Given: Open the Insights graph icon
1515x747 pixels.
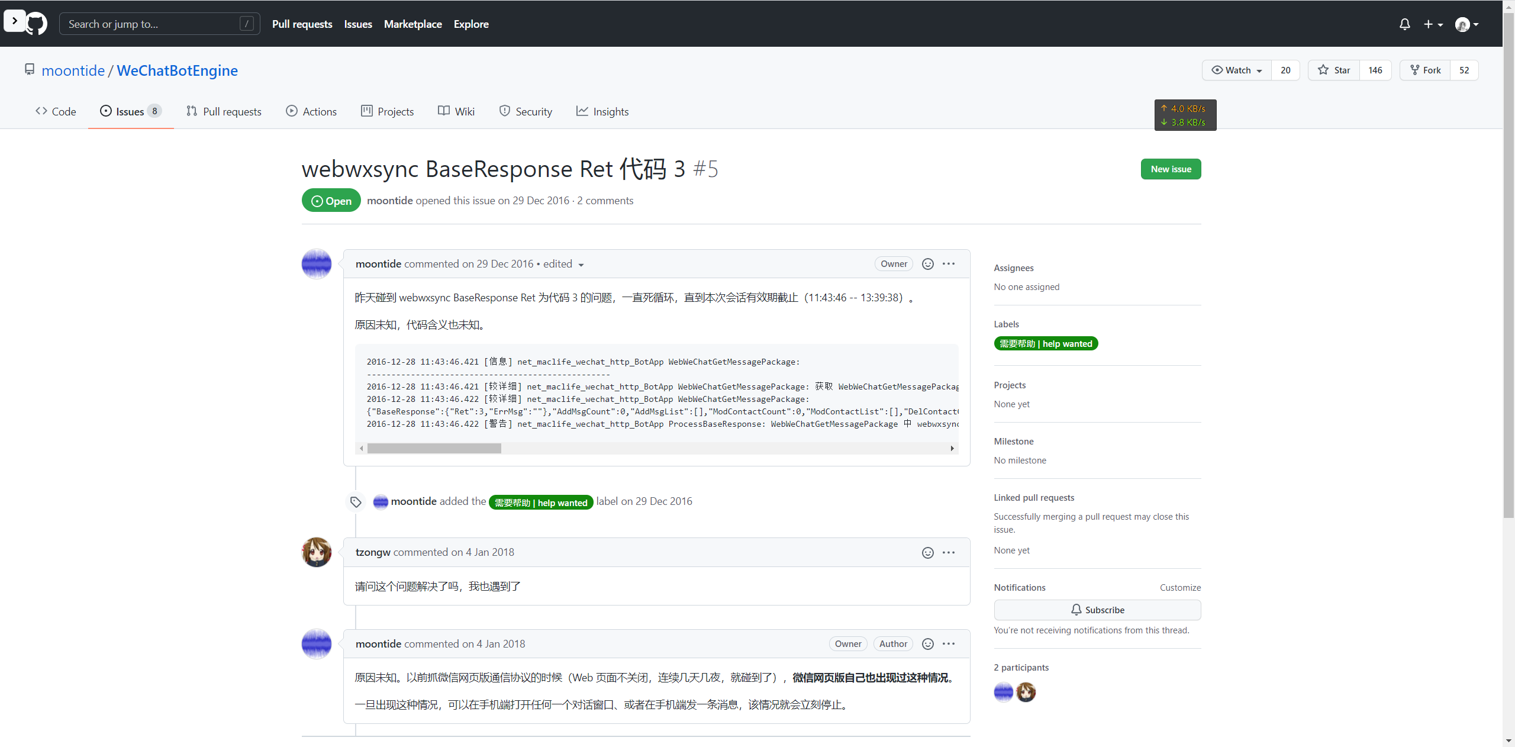Looking at the screenshot, I should coord(582,111).
